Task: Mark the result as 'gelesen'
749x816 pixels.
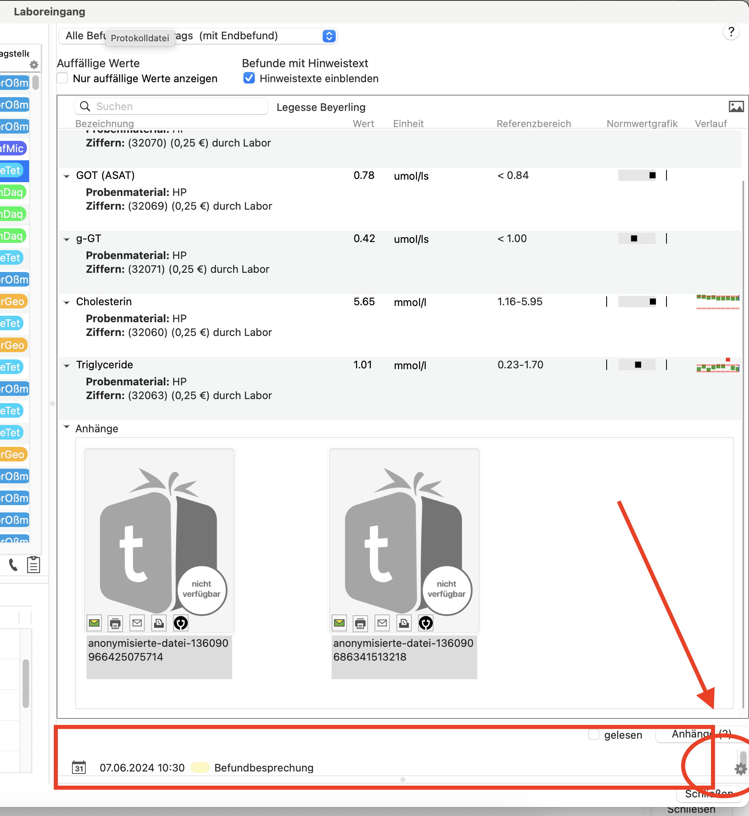Action: [x=594, y=735]
